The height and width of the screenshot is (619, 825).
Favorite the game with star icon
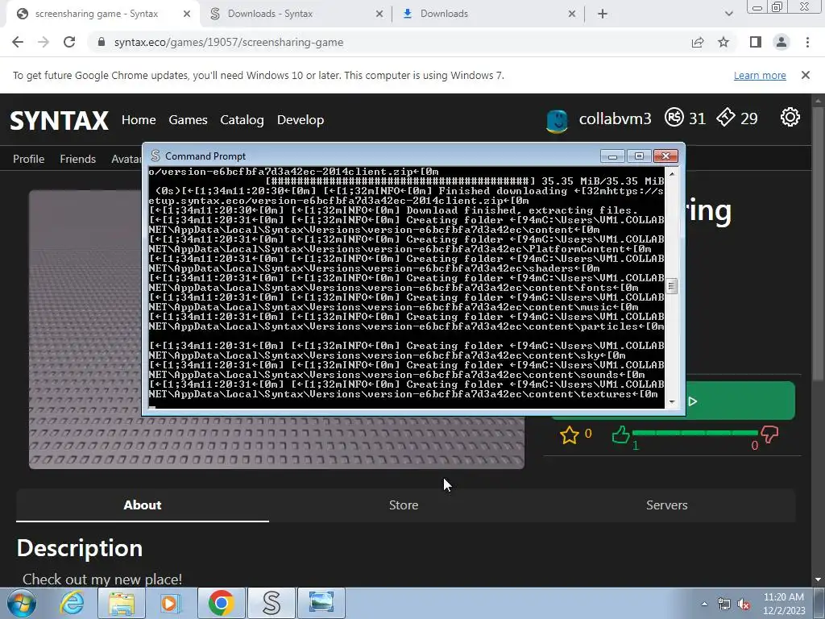(570, 435)
